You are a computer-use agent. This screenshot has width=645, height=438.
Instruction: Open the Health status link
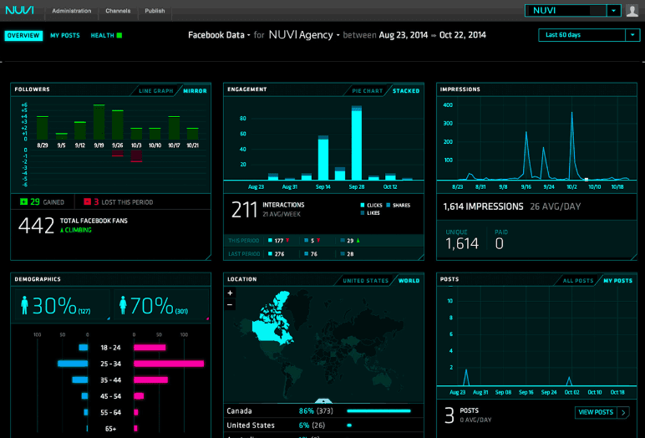pyautogui.click(x=105, y=35)
